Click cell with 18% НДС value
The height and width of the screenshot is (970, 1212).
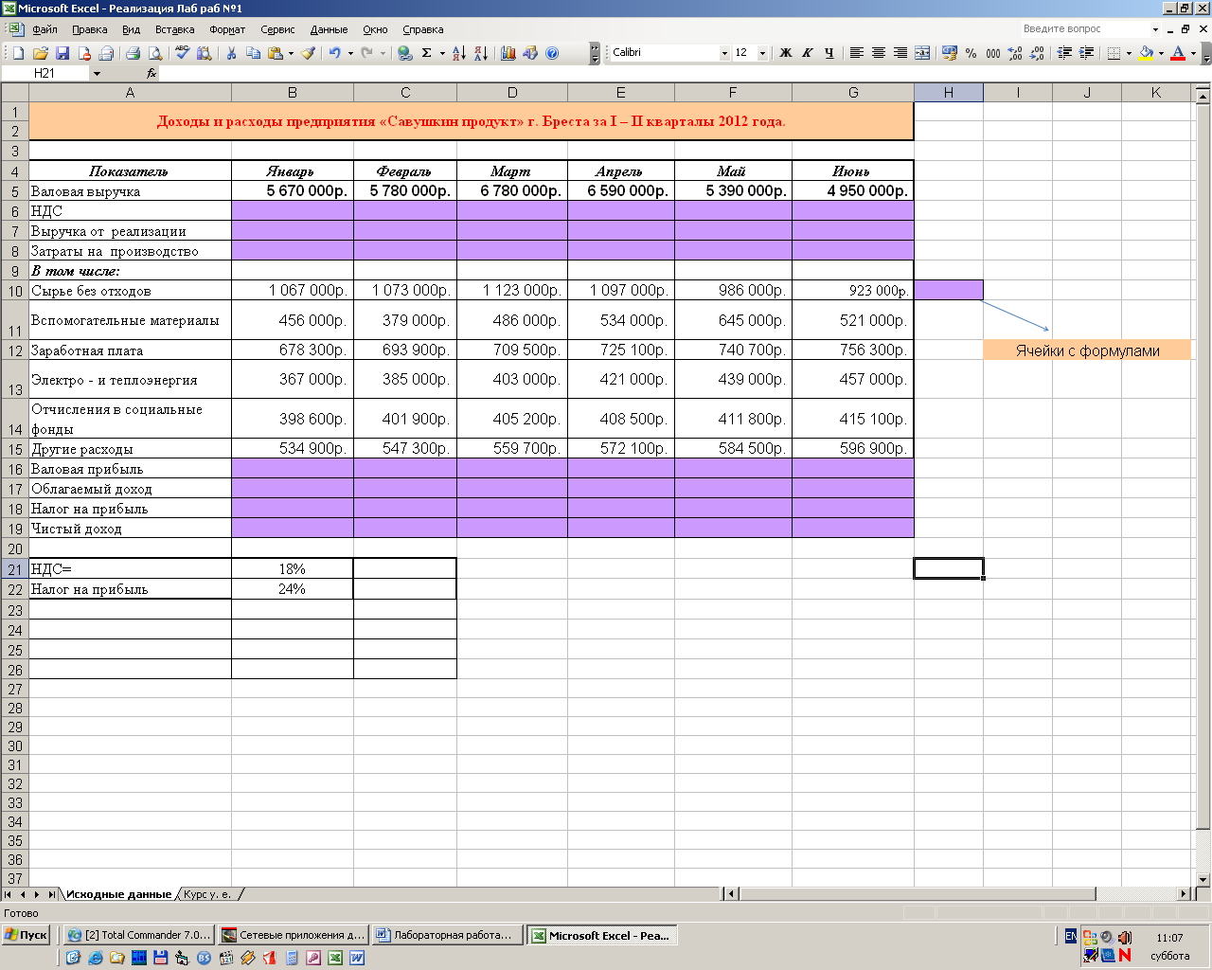click(292, 569)
